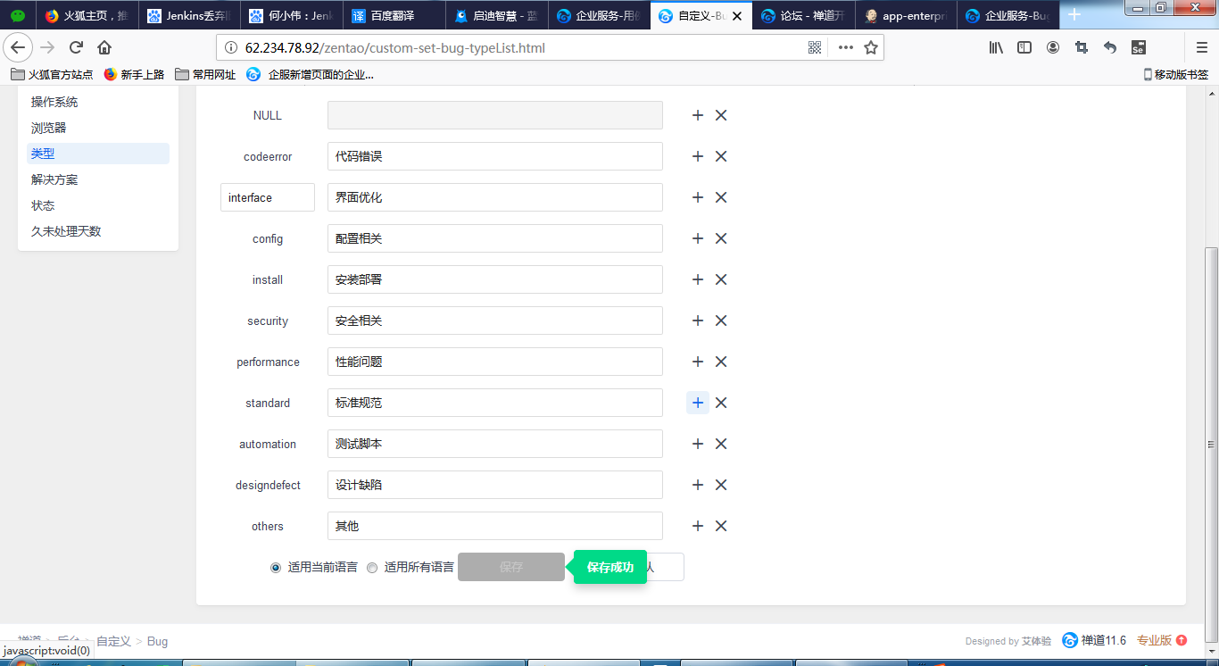
Task: Click the plus icon beside 界面优化
Action: coord(698,197)
